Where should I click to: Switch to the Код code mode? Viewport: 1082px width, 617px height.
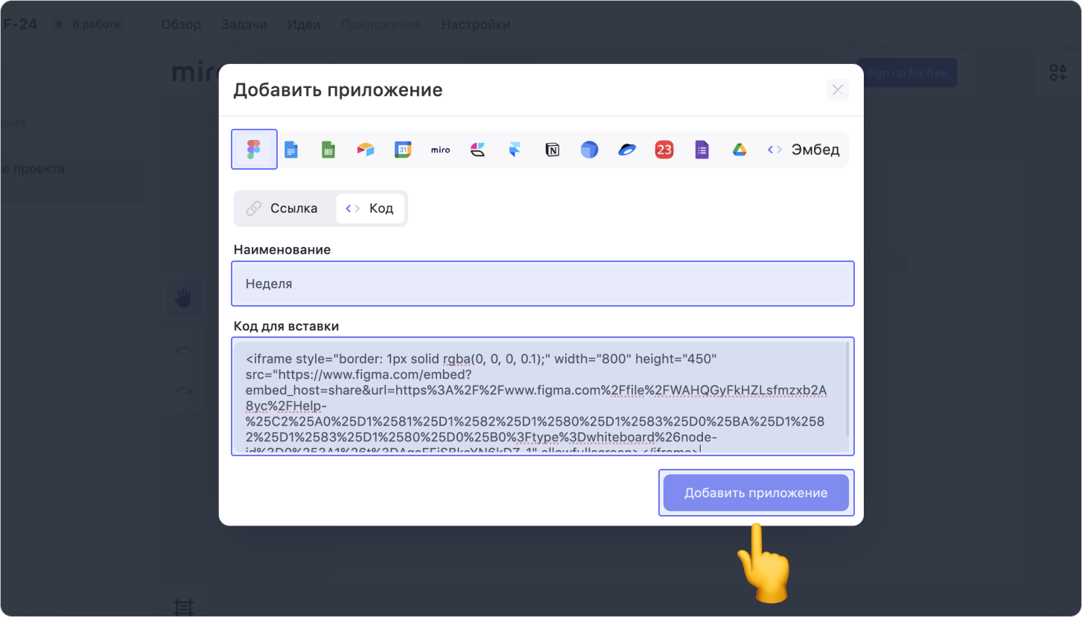click(370, 208)
